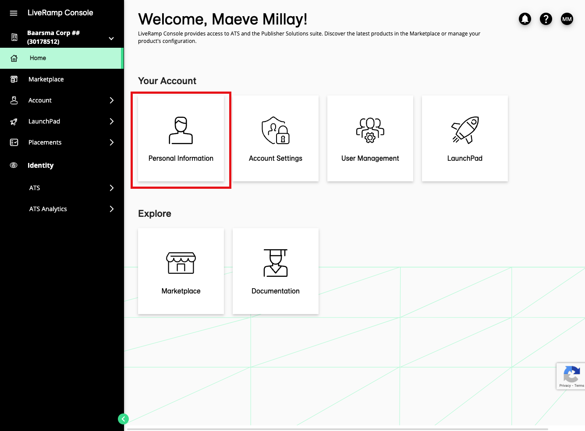Click the Home house icon in sidebar
Viewport: 585px width, 431px height.
(x=14, y=58)
